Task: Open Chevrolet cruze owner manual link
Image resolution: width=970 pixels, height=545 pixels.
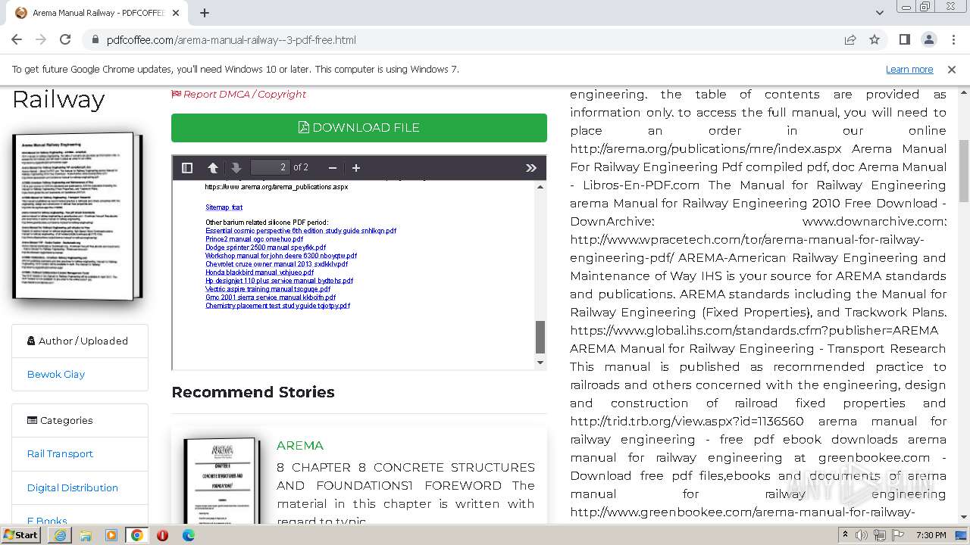Action: [277, 264]
